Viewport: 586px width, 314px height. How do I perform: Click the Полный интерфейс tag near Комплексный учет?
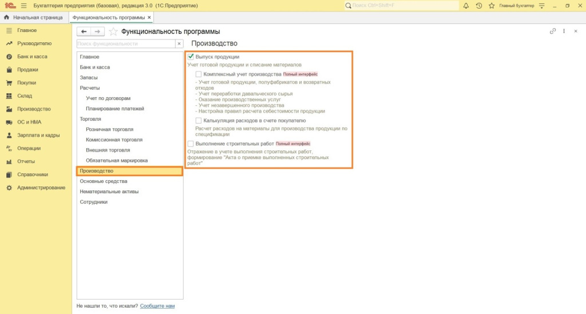coord(300,74)
